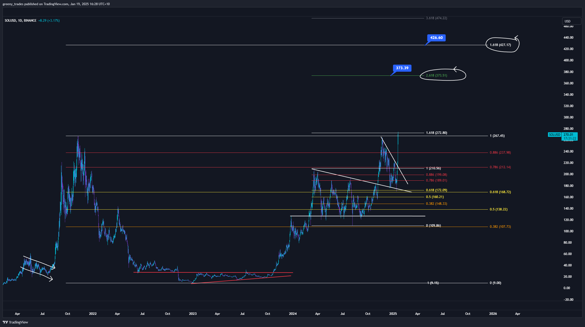Toggle the circled 1.618 (427.17) fib level label
Screen dimensions: 585x327
[x=500, y=45]
